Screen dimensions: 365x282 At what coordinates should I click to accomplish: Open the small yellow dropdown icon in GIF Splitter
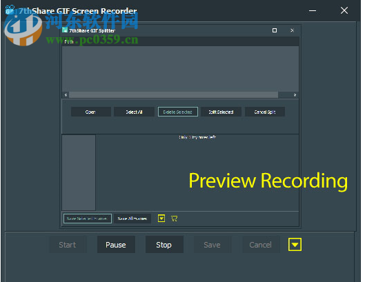(161, 219)
